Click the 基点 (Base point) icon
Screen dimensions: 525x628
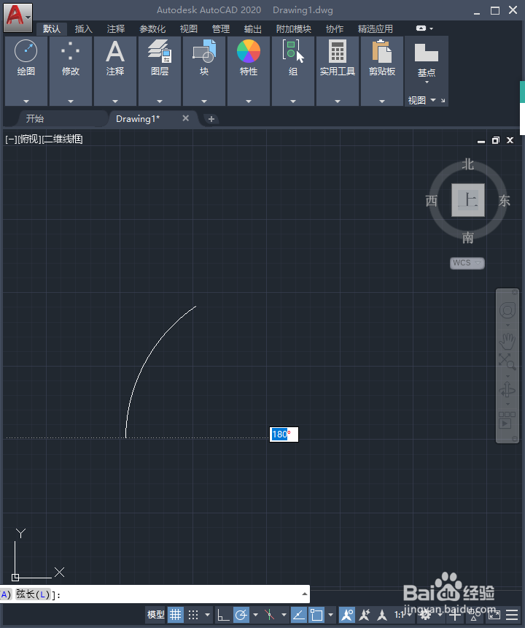click(x=427, y=53)
